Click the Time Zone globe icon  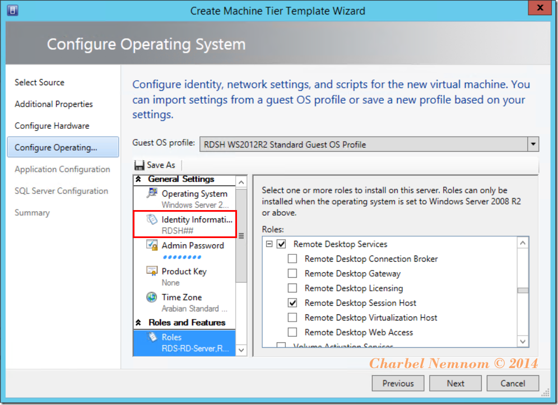click(x=152, y=297)
